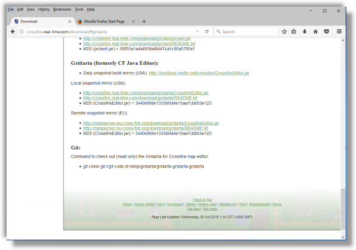Open the invidious.meflin.net CrossfireEditor.jar link
Screen dimensions: 356x250
199,73
